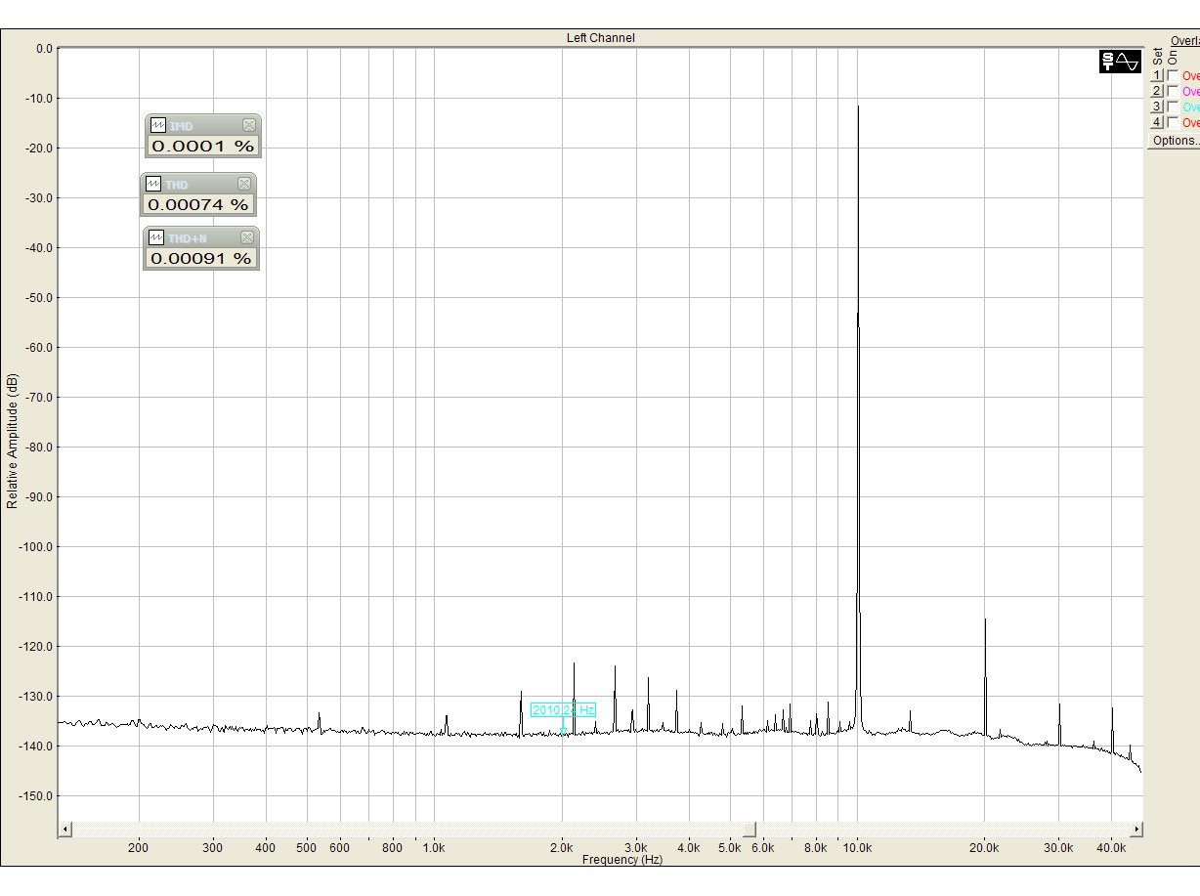The height and width of the screenshot is (896, 1200).
Task: Click the 200 frequency axis label
Action: [138, 848]
